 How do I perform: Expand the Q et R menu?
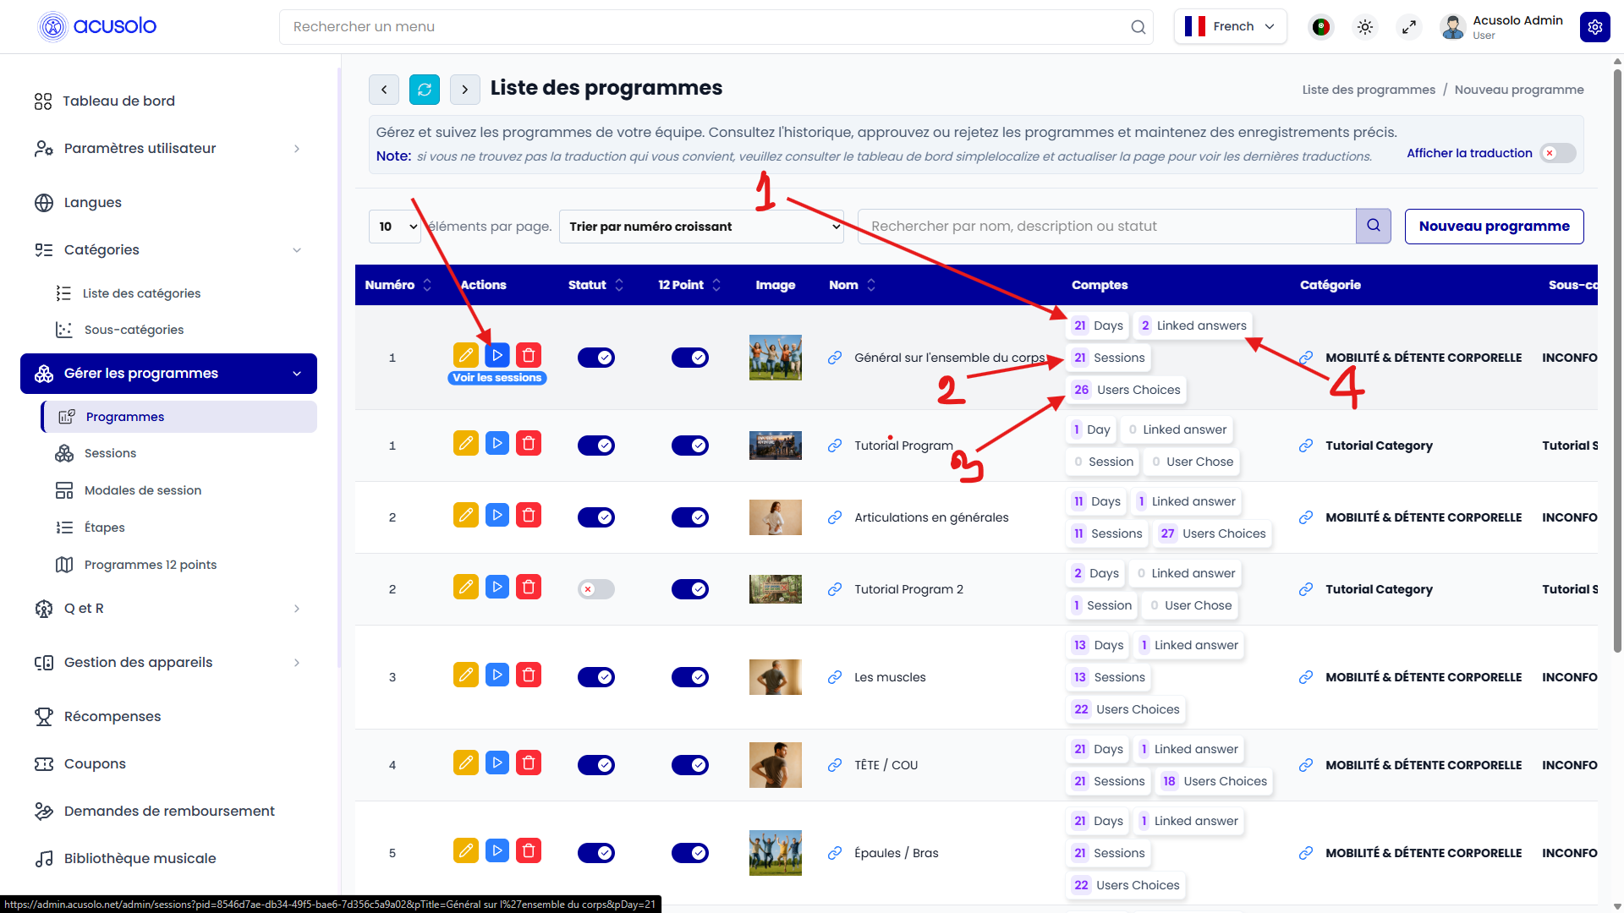pos(168,609)
